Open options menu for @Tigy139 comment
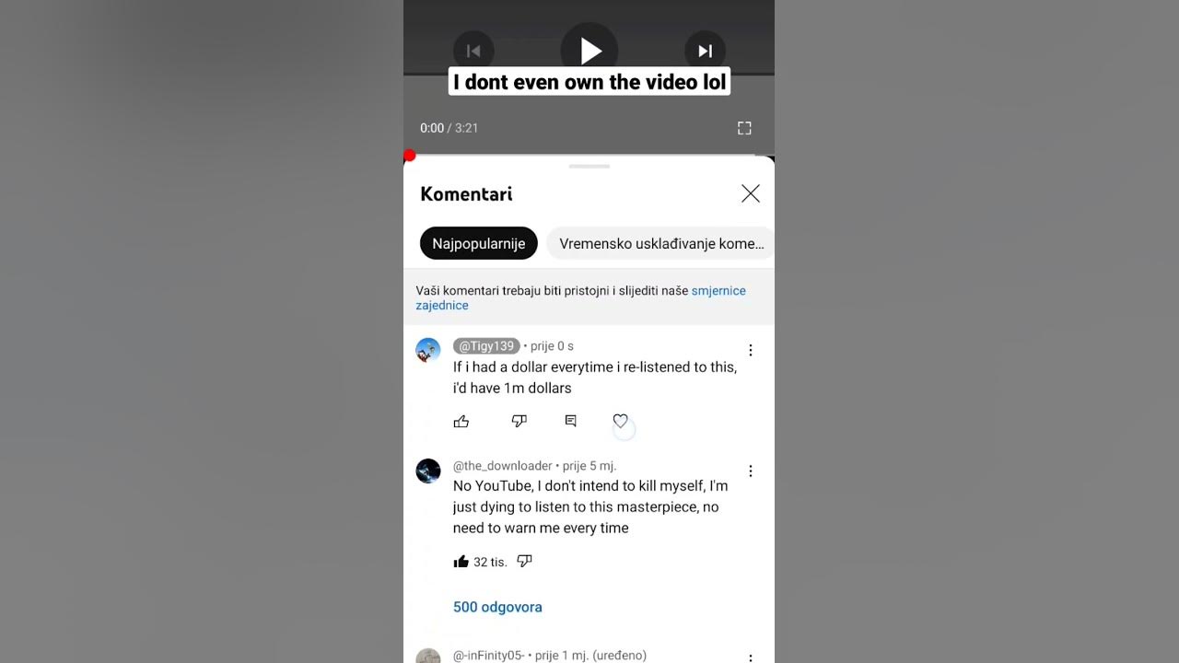The image size is (1179, 663). tap(751, 350)
